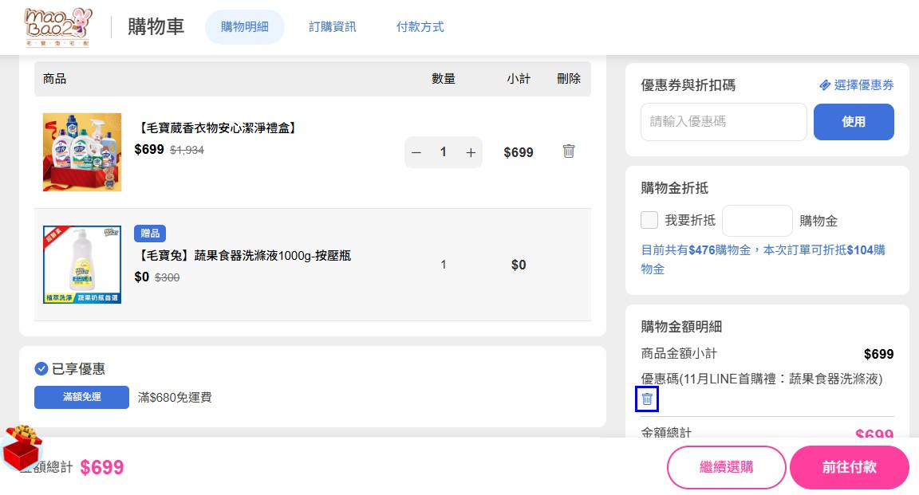919x495 pixels.
Task: Click the coupon tag icon beside 選擇優惠券
Action: [x=825, y=85]
